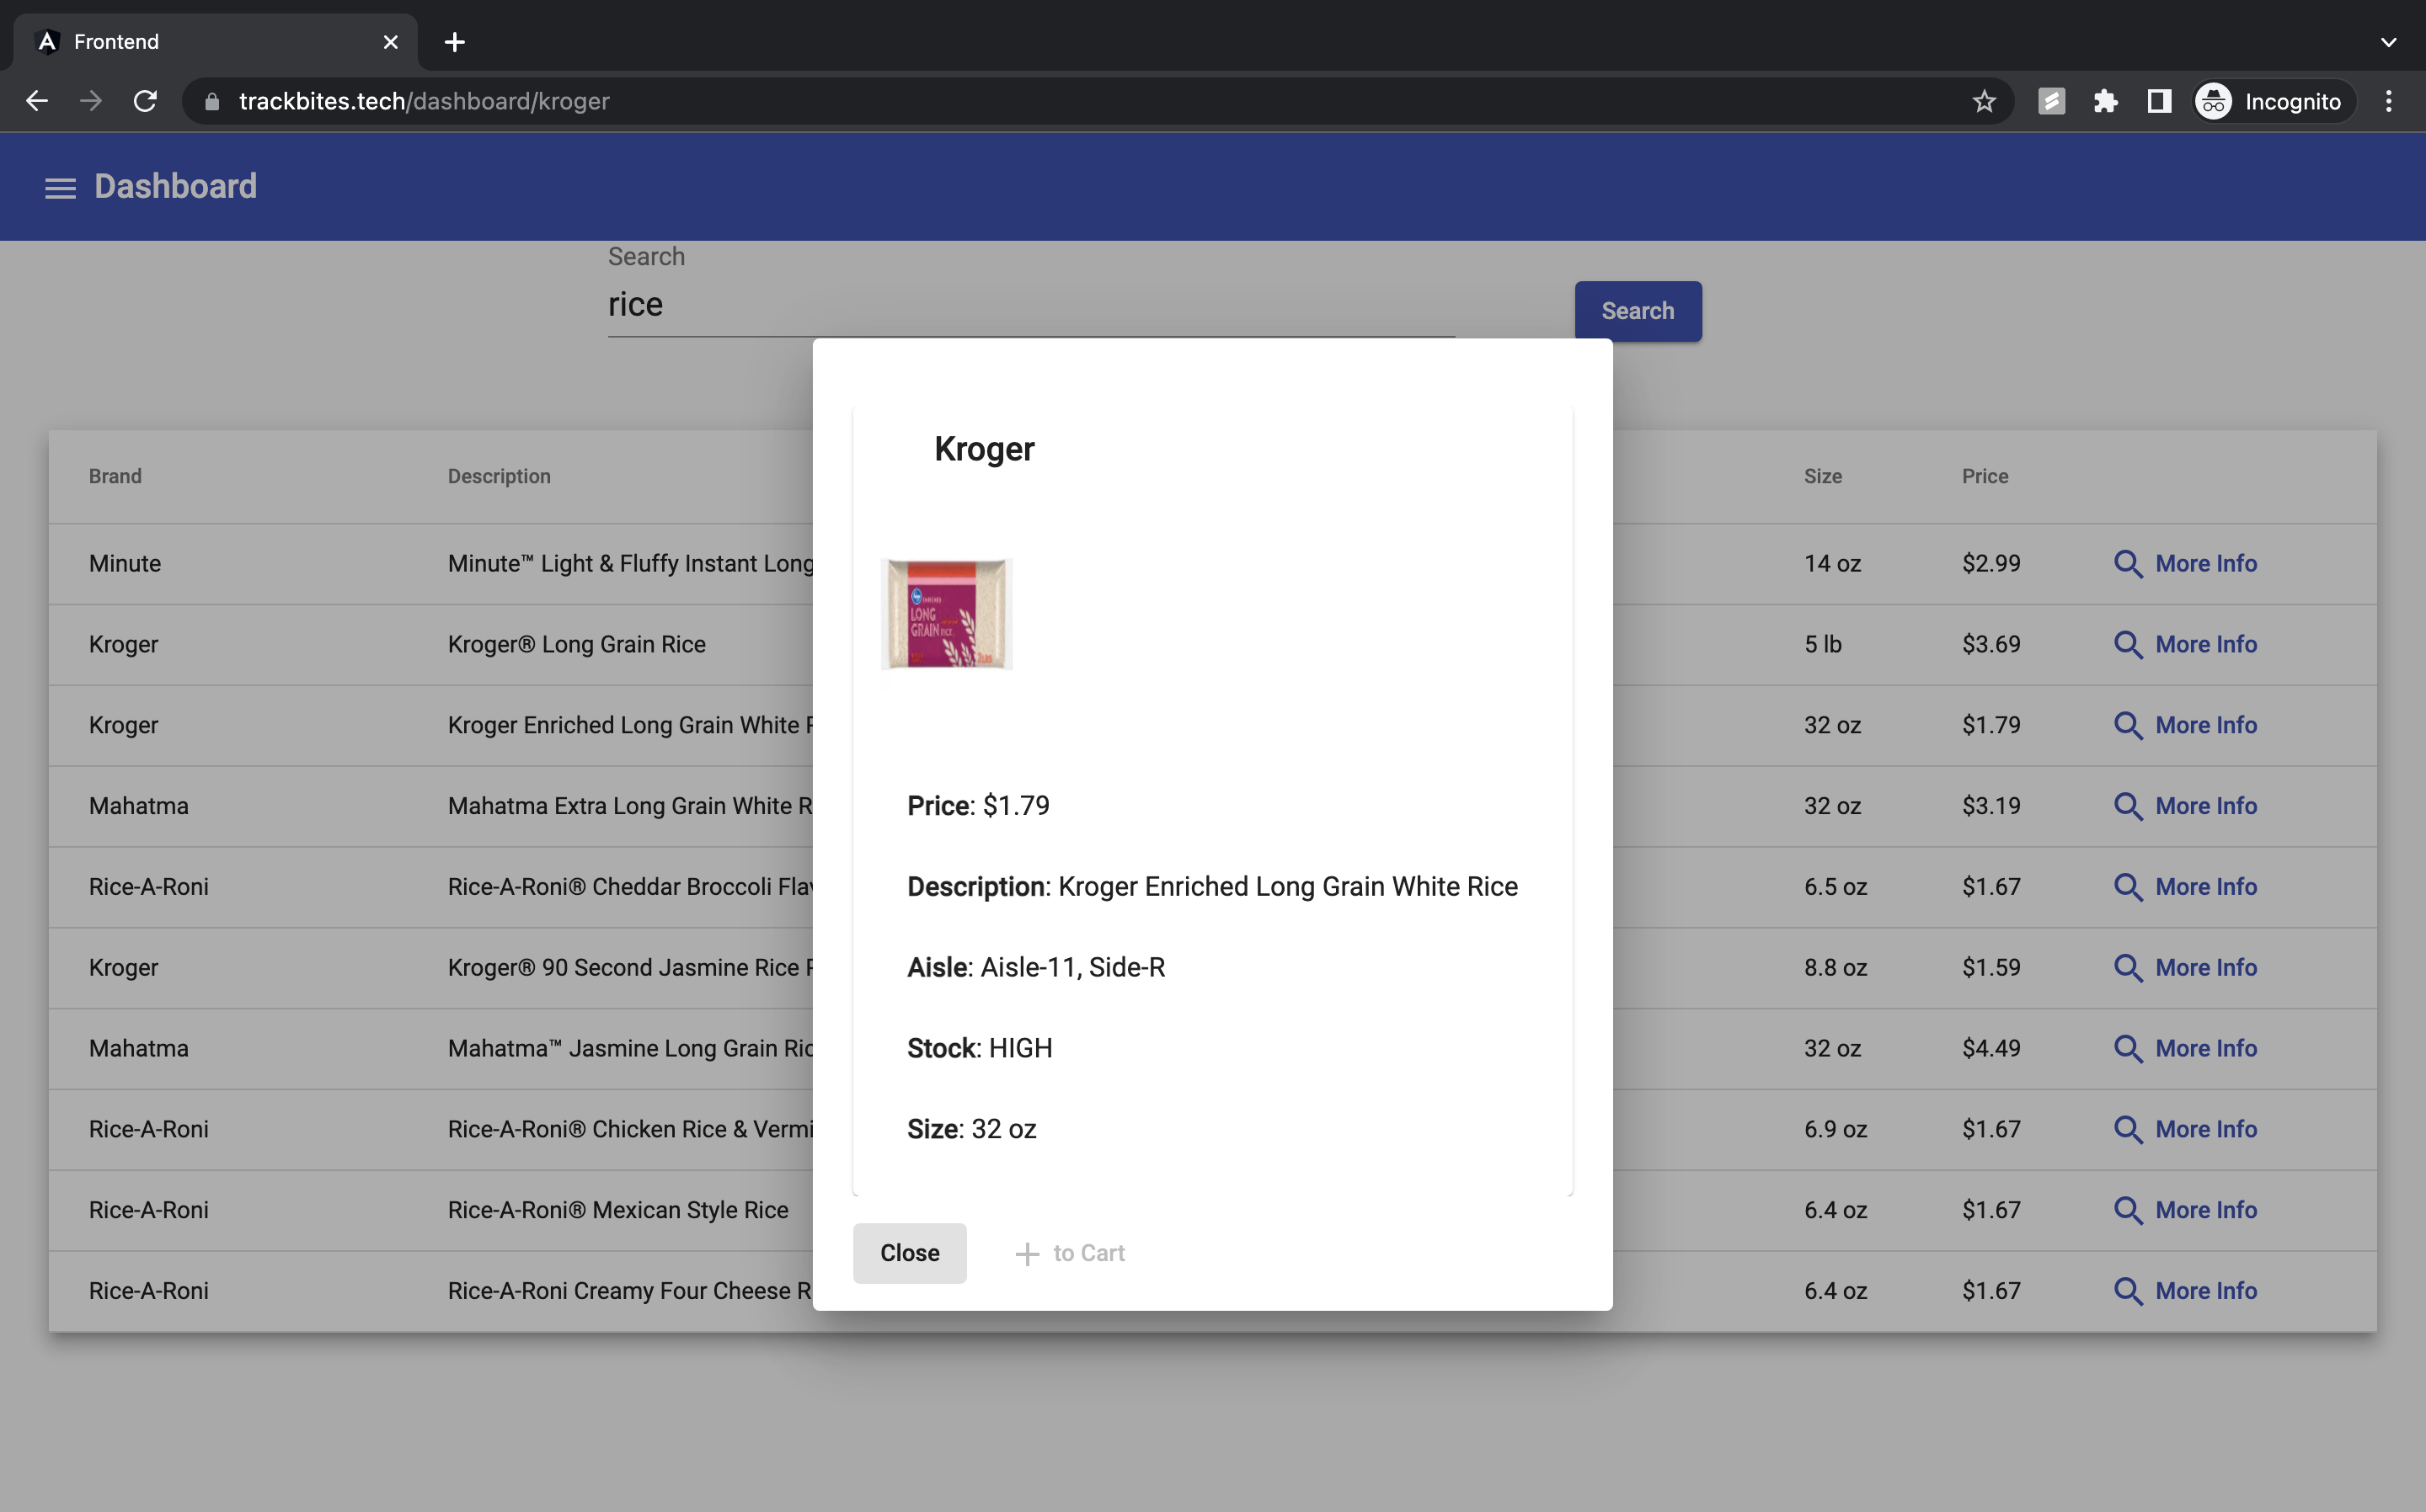Viewport: 2426px width, 1512px height.
Task: Close the Frontend tab
Action: pyautogui.click(x=390, y=42)
